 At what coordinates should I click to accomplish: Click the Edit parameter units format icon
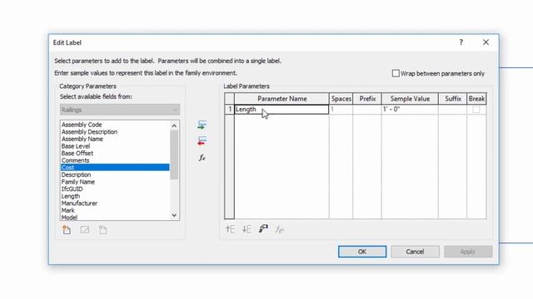pyautogui.click(x=263, y=229)
